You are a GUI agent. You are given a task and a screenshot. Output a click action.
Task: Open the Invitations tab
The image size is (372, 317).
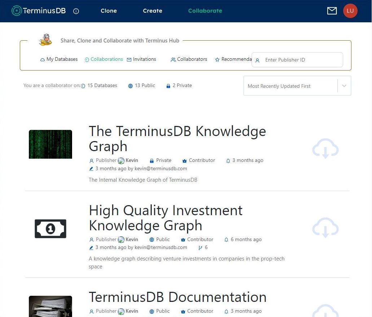point(141,59)
